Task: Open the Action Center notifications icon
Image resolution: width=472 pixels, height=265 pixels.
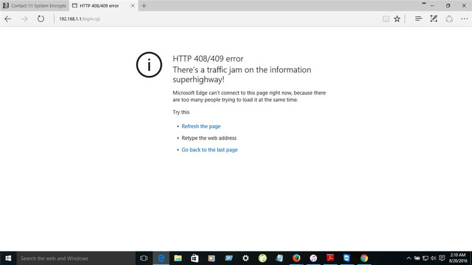Action: click(442, 258)
